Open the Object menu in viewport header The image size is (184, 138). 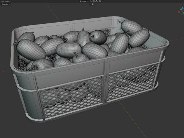(x=7, y=1)
